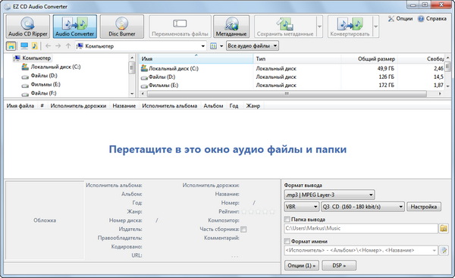Image resolution: width=455 pixels, height=278 pixels.
Task: Toggle the Метаданные panel button
Action: pyautogui.click(x=231, y=27)
